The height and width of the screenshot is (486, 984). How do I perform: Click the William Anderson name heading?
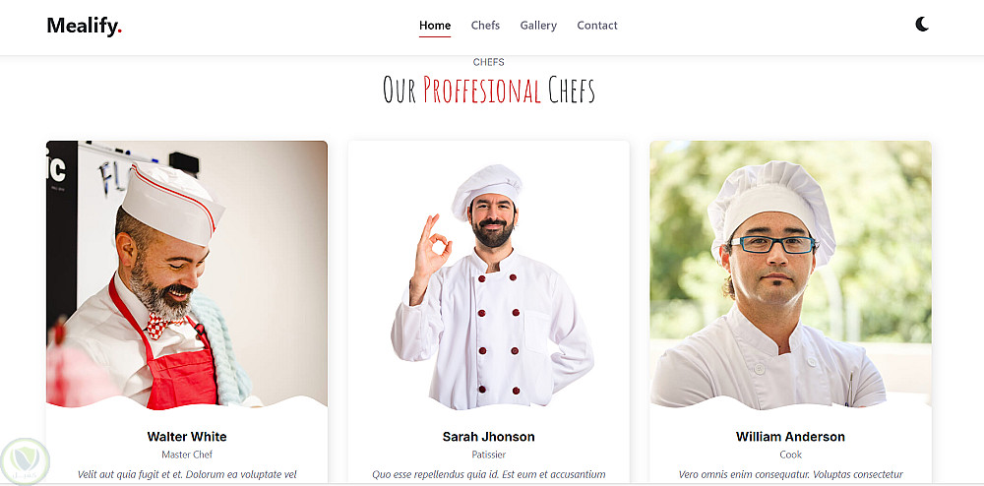791,437
